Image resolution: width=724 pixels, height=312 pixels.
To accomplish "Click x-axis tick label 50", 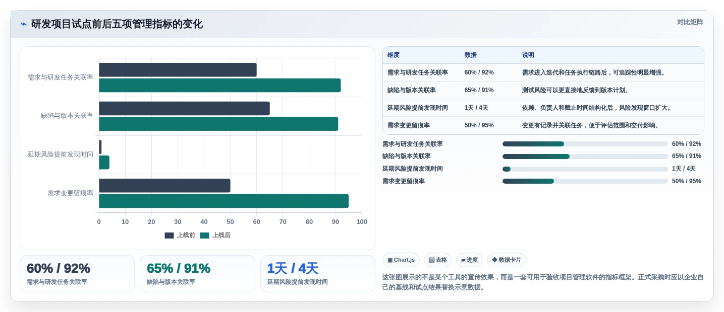I will pos(230,222).
